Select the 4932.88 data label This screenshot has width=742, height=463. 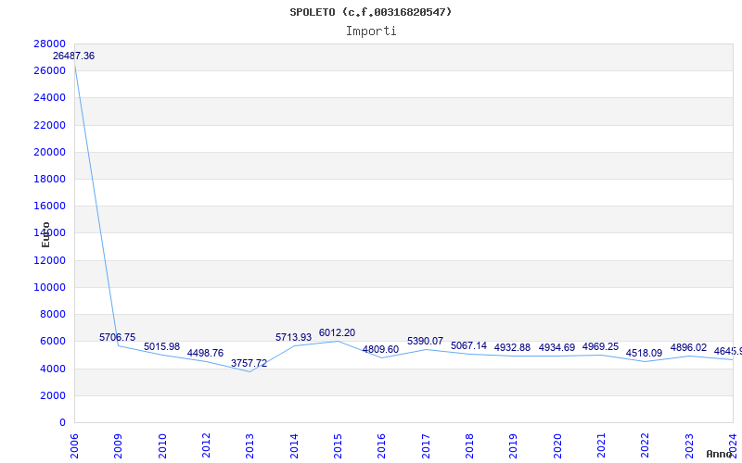coord(512,347)
